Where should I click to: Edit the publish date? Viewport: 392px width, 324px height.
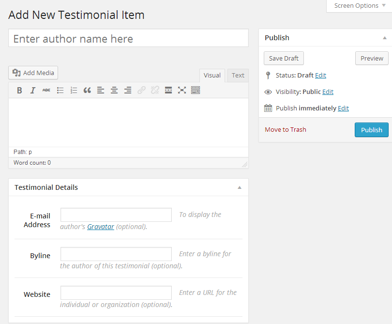[x=343, y=108]
